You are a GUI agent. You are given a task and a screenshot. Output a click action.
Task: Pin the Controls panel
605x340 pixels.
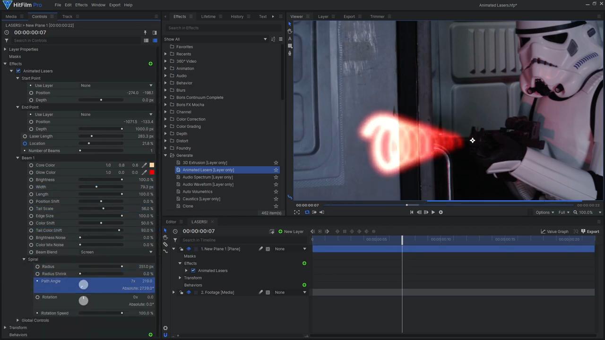(145, 33)
